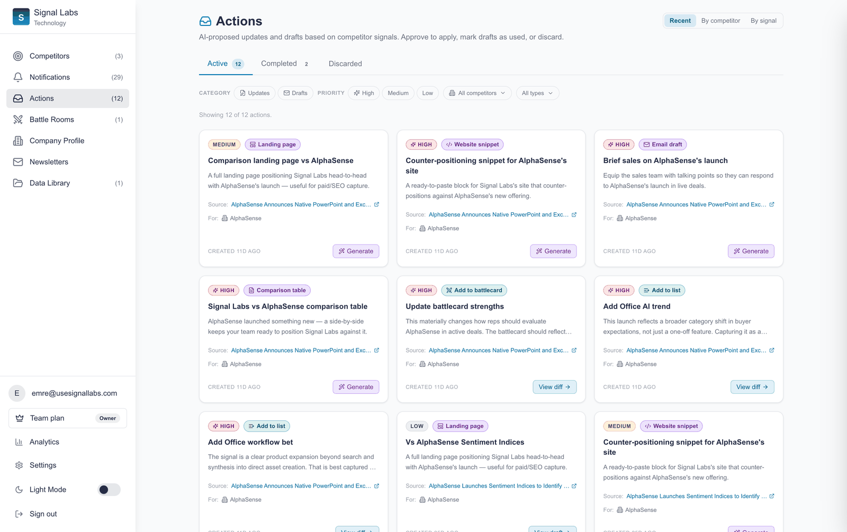Open external link icon on Vs AlphaSense Sentiment Indices source
The image size is (847, 532).
[574, 486]
